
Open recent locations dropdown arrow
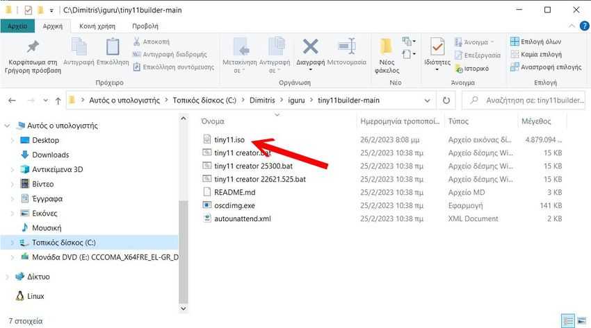click(46, 101)
